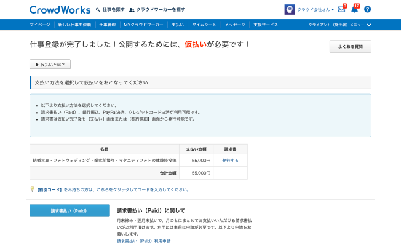This screenshot has height=246, width=401.
Task: Expand the 仮払いとは？ disclosure
Action: pos(50,64)
